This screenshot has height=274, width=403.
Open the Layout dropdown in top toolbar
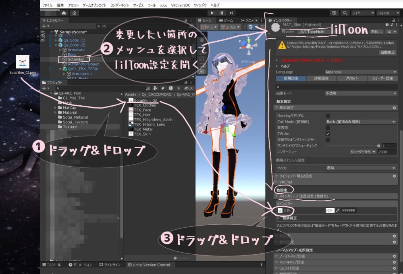(x=388, y=13)
